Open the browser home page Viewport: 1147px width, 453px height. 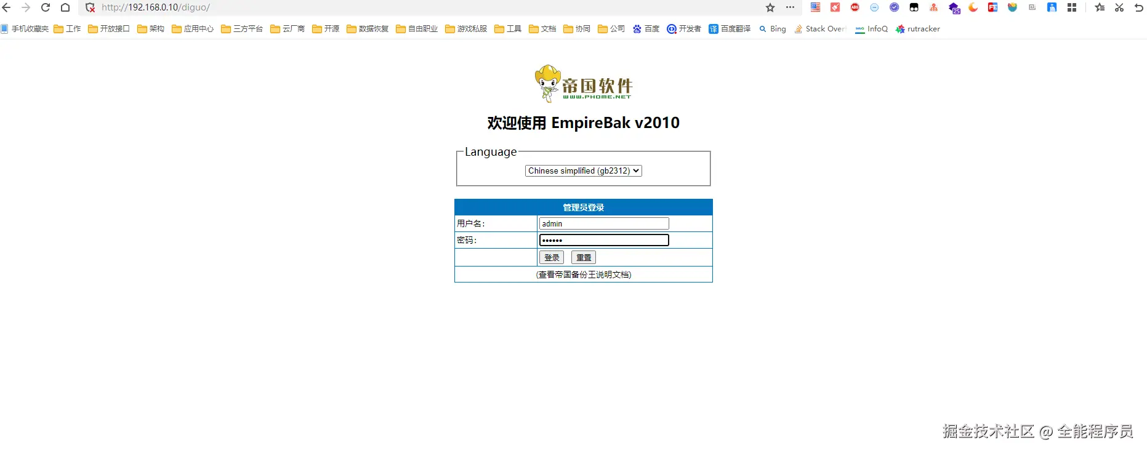pyautogui.click(x=65, y=7)
